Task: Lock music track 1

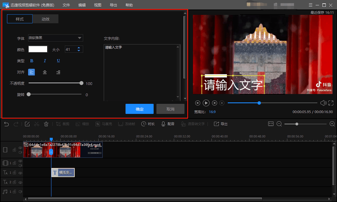Action: click(14, 192)
